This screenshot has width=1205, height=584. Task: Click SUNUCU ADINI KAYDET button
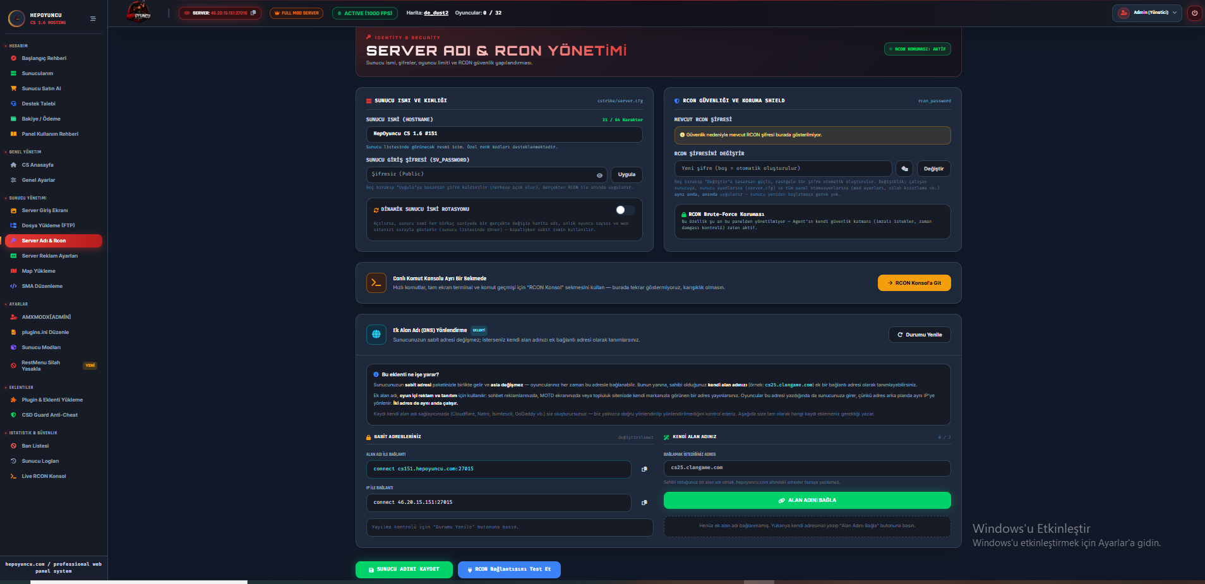point(404,569)
